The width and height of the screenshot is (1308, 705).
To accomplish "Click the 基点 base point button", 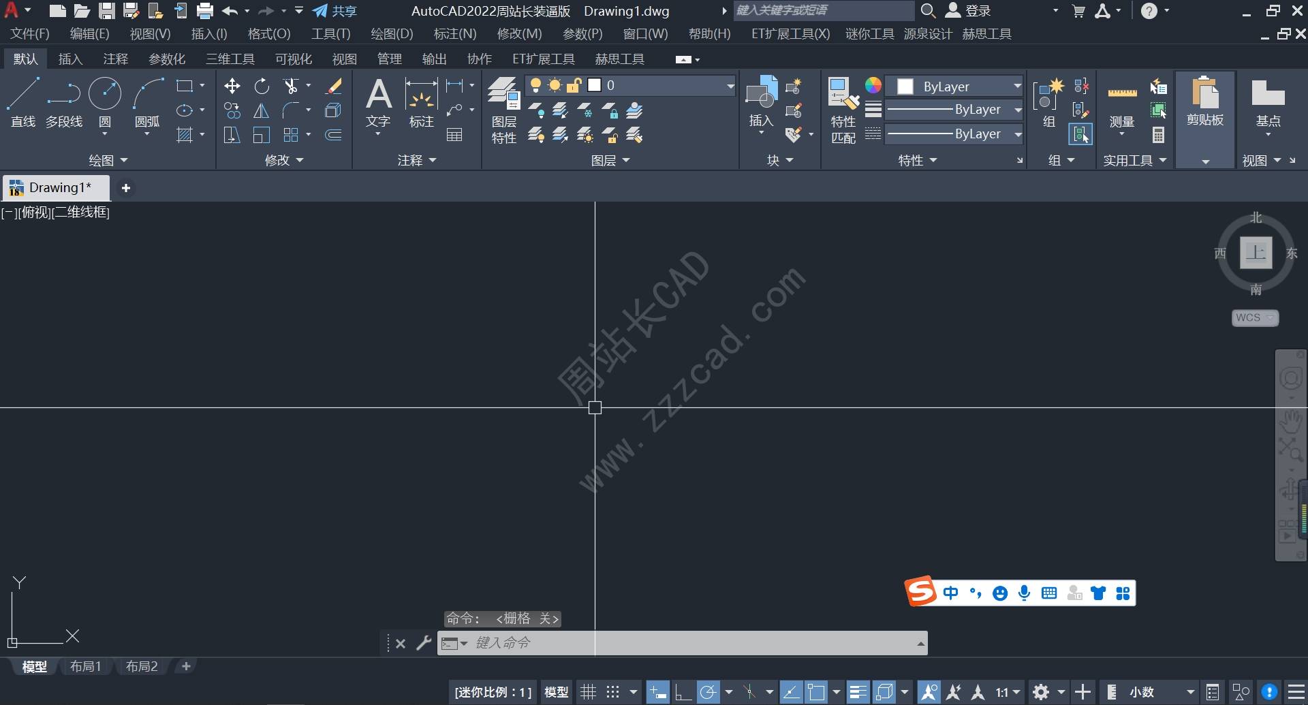I will [1268, 106].
